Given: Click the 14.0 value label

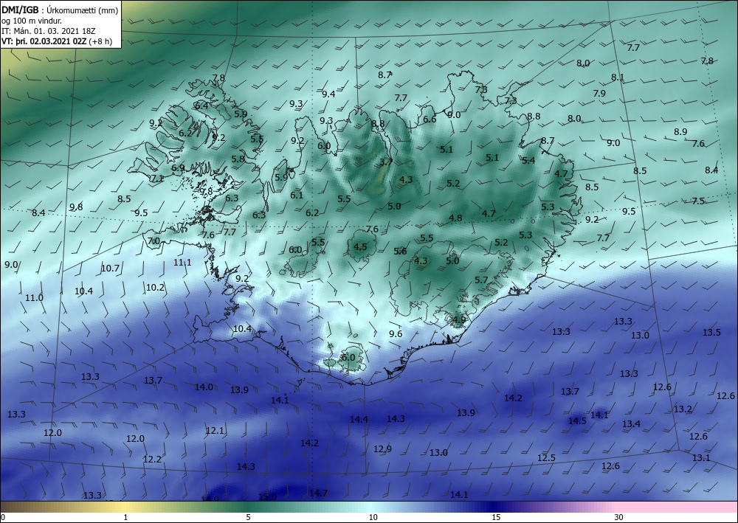Looking at the screenshot, I should point(204,387).
